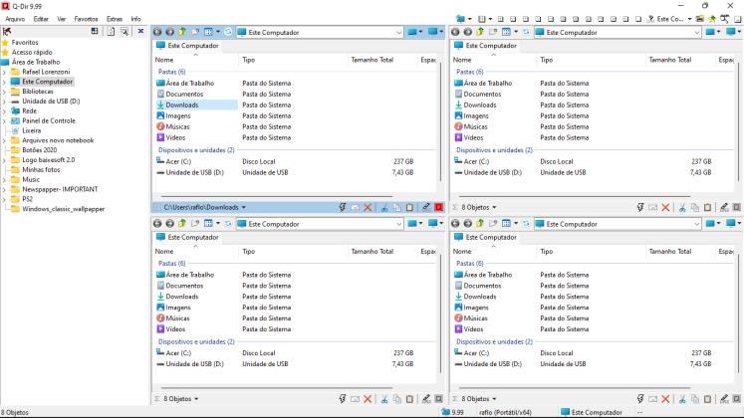This screenshot has height=418, width=744.
Task: Click the magnifier search icon in sidebar toolbar
Action: click(x=124, y=31)
